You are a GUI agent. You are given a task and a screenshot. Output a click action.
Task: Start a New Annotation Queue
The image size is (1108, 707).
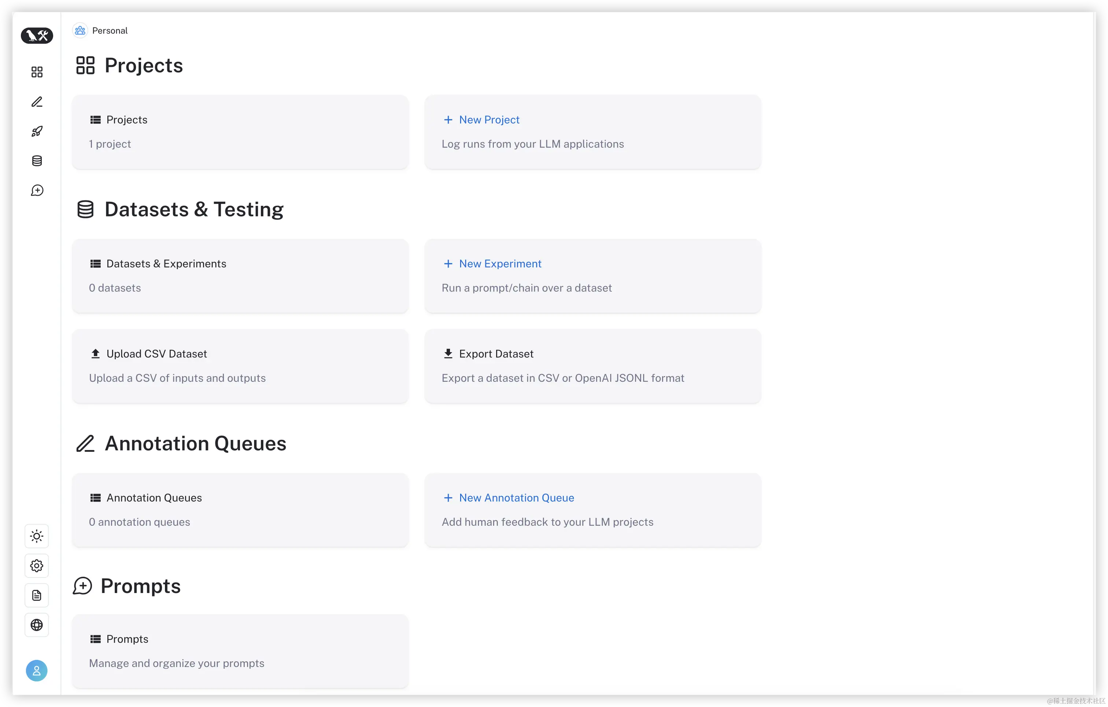tap(516, 498)
